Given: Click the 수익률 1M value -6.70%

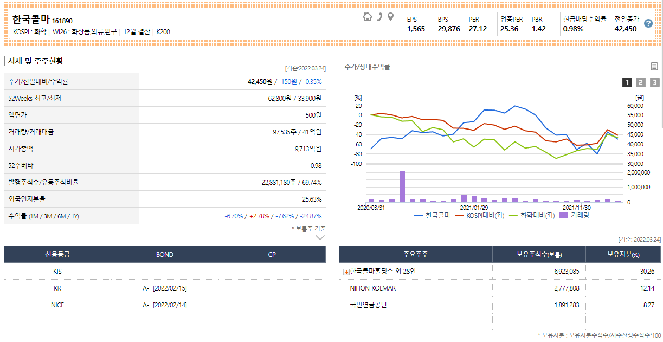Looking at the screenshot, I should pos(234,216).
